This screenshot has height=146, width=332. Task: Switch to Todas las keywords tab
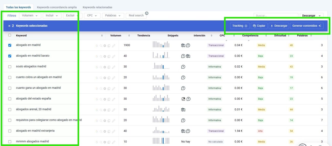point(18,7)
